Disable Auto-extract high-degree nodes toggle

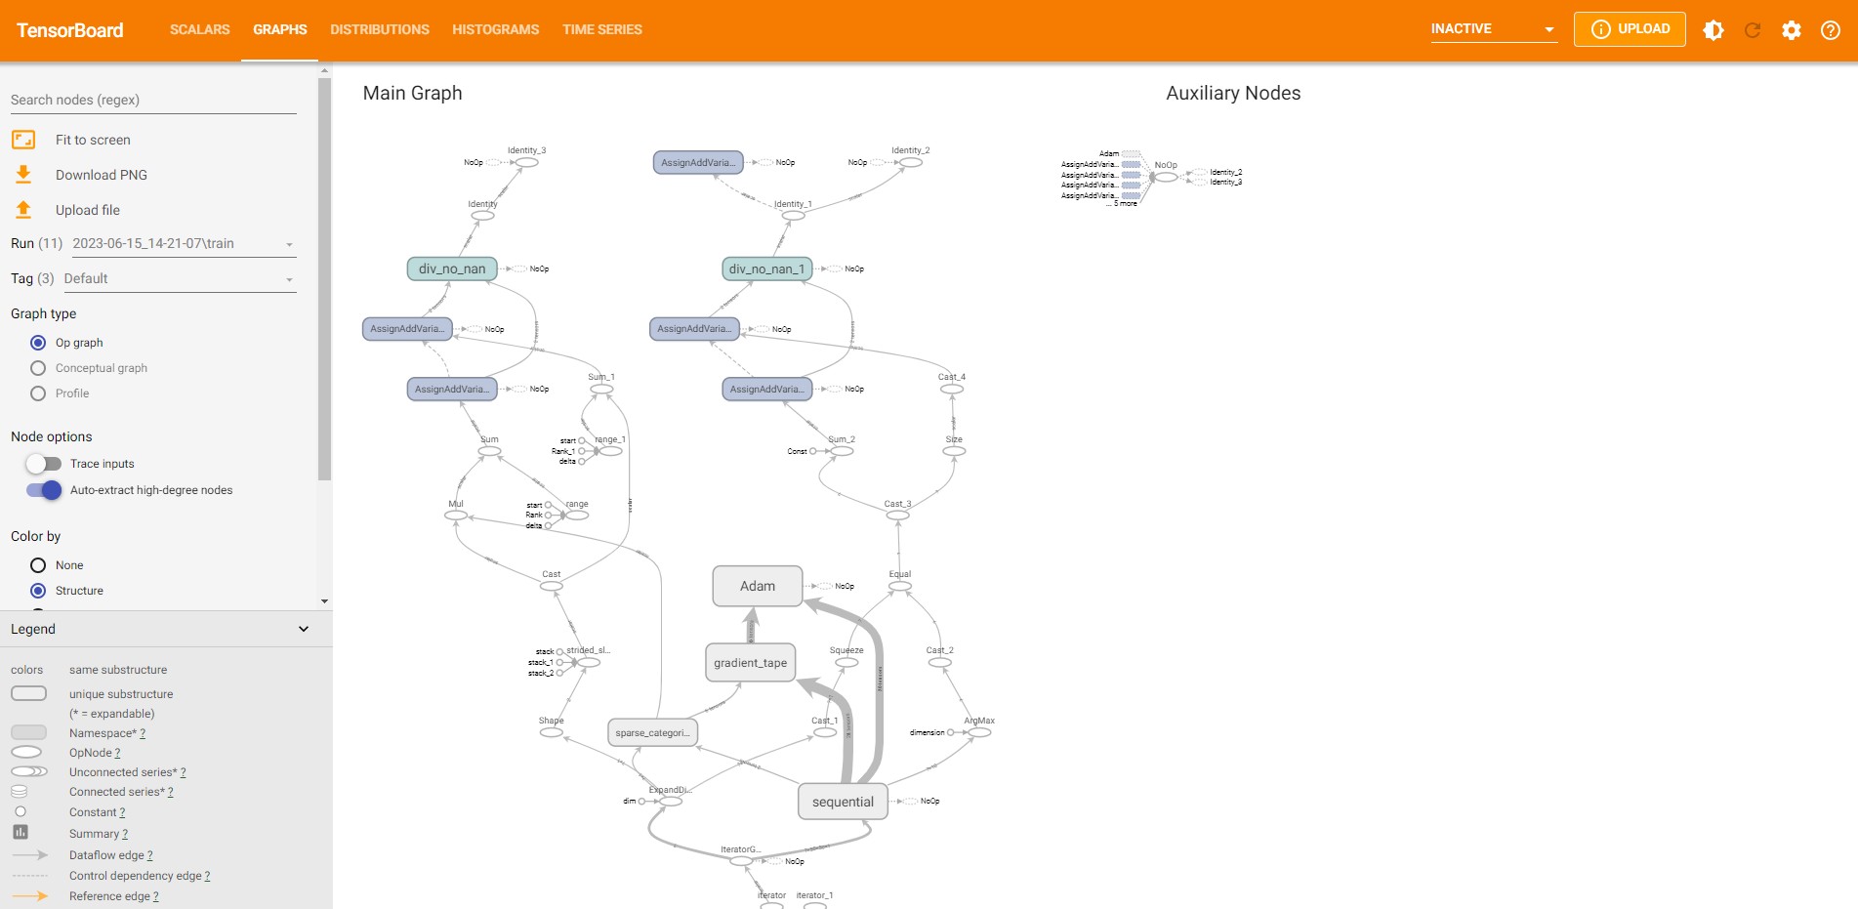(44, 490)
